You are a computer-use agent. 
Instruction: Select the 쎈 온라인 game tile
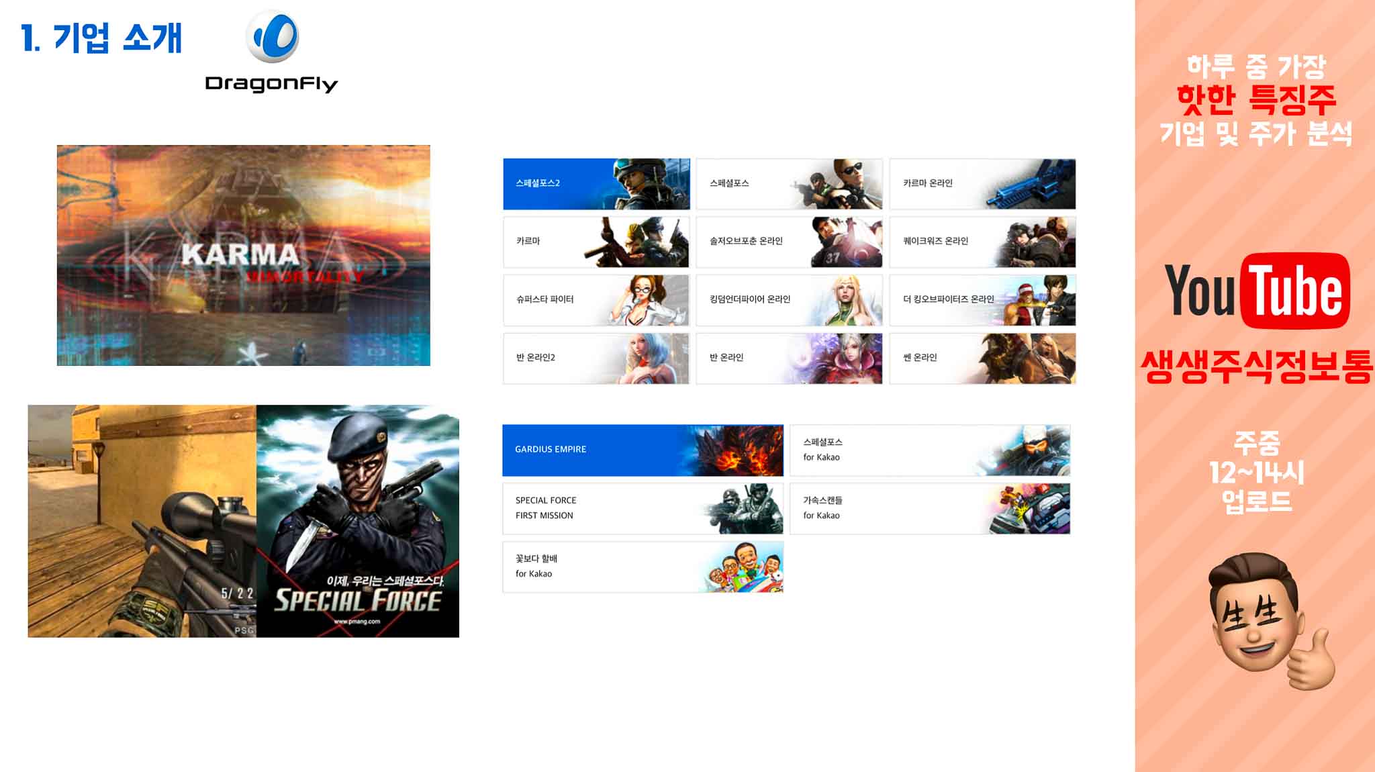[x=982, y=358]
